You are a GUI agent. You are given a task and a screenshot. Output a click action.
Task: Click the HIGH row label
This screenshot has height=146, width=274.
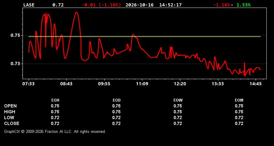click(9, 112)
